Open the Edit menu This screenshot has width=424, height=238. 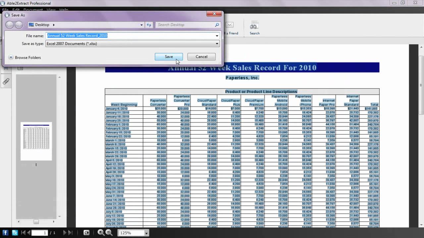pos(16,10)
